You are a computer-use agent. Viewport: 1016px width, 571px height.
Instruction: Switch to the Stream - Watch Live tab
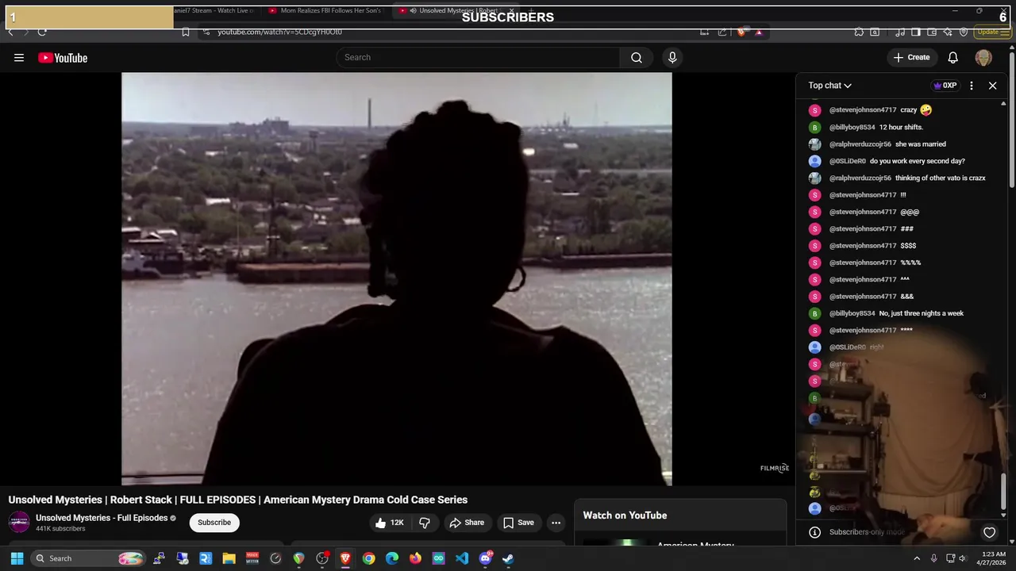pos(213,11)
